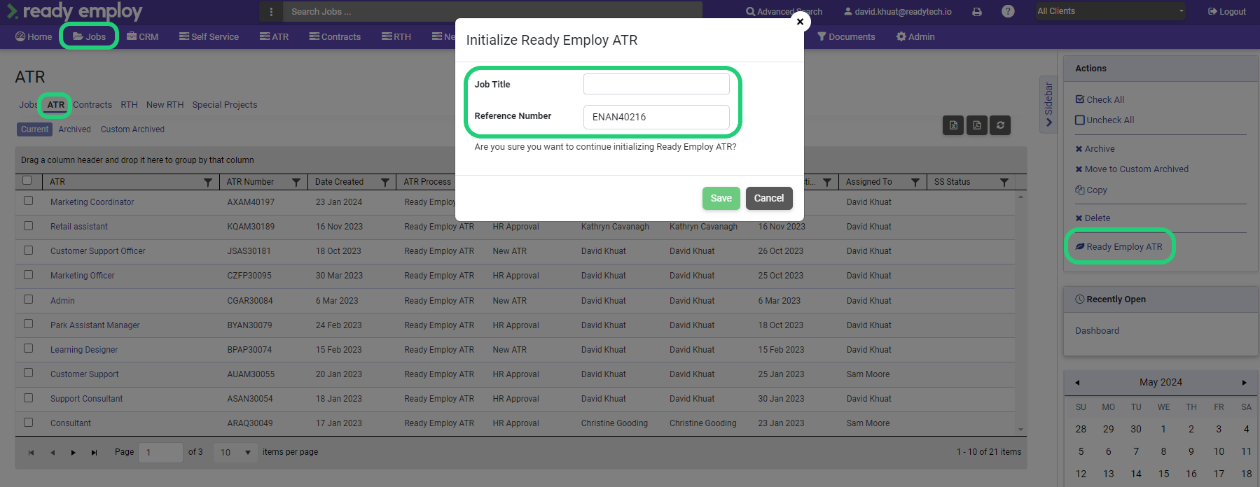Image resolution: width=1260 pixels, height=487 pixels.
Task: Open the Jobs menu
Action: (89, 36)
